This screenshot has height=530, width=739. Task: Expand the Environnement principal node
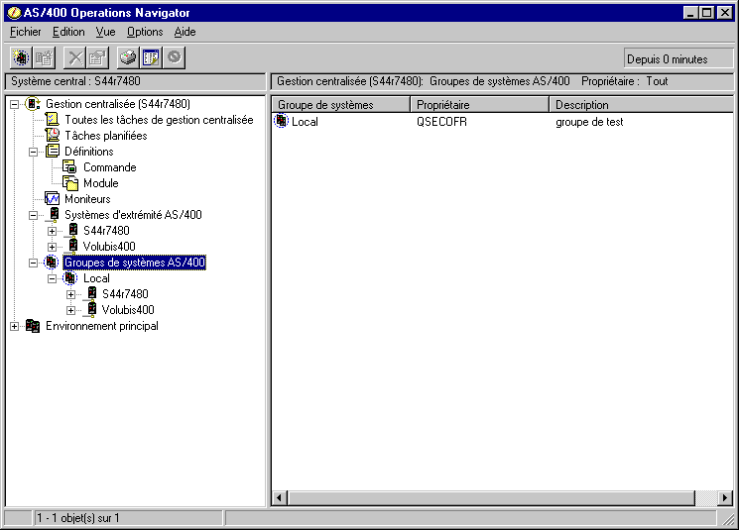pos(14,326)
